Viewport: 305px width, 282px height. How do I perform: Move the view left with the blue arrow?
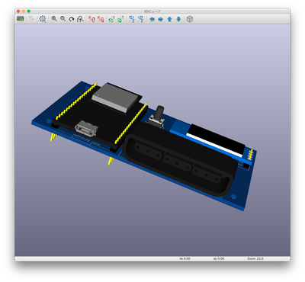pyautogui.click(x=152, y=19)
